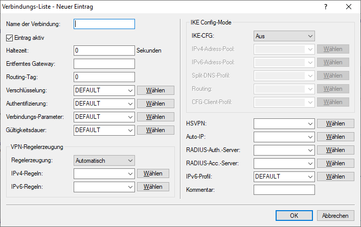Click Wählen for the HSVPN field
The width and height of the screenshot is (361, 227).
(335, 123)
